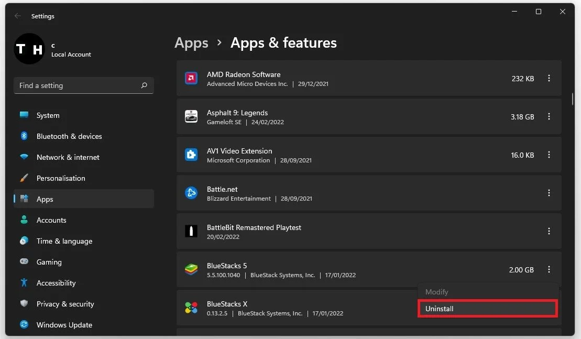Open more options for AV1 Video Extension
581x339 pixels.
[x=549, y=155]
